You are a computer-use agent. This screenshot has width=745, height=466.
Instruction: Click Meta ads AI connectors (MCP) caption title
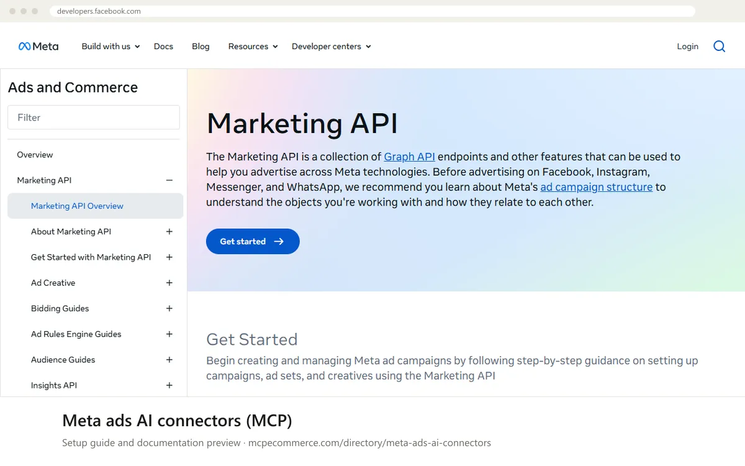pos(177,421)
